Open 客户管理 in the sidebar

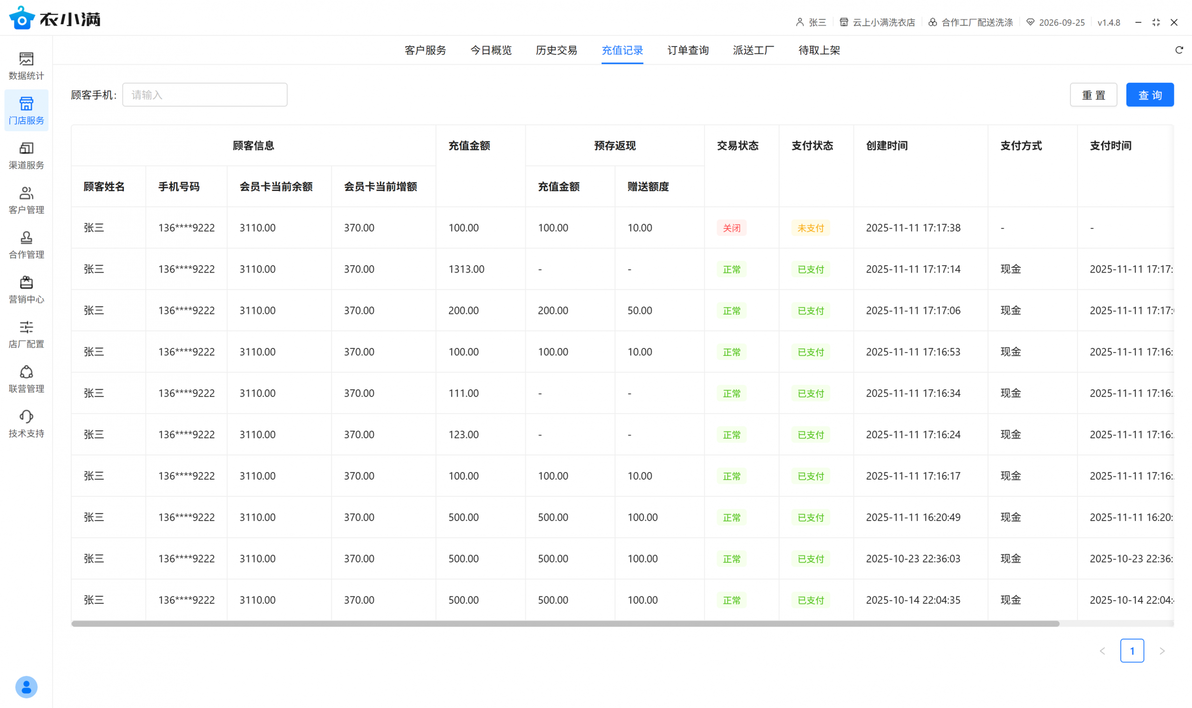[x=26, y=193]
